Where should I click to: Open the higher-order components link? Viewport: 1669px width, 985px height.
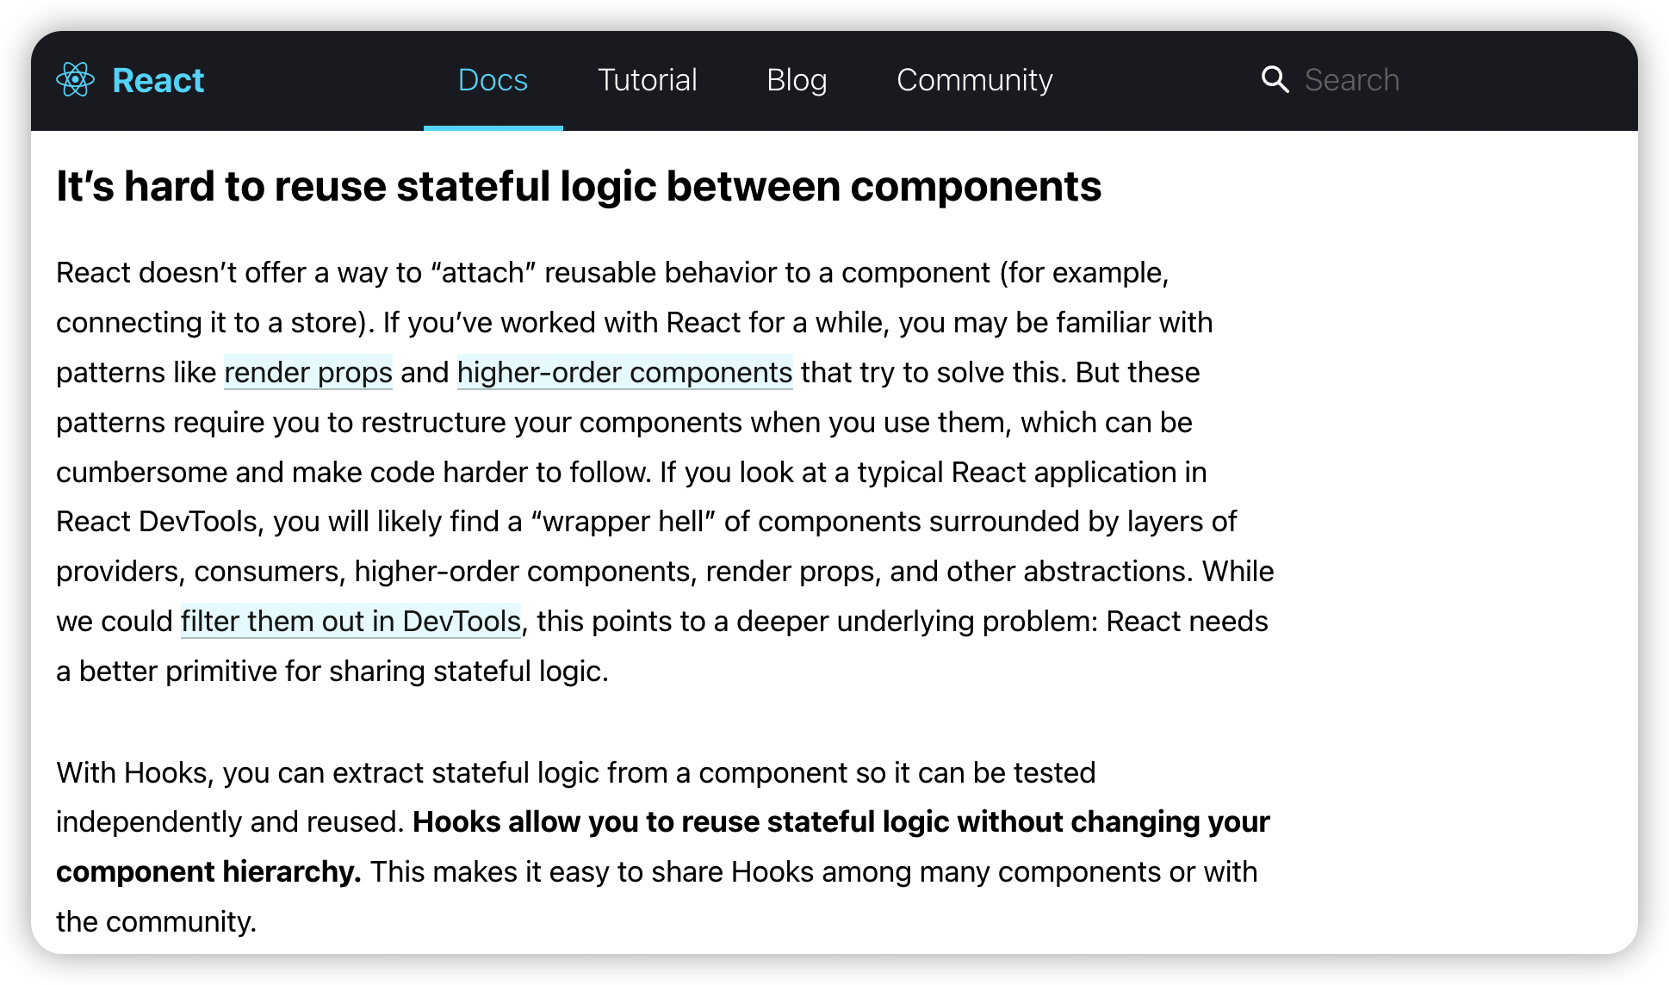[624, 372]
